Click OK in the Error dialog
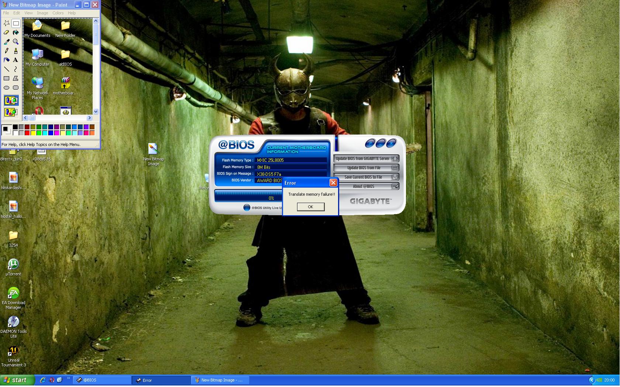The width and height of the screenshot is (620, 387). coord(311,207)
